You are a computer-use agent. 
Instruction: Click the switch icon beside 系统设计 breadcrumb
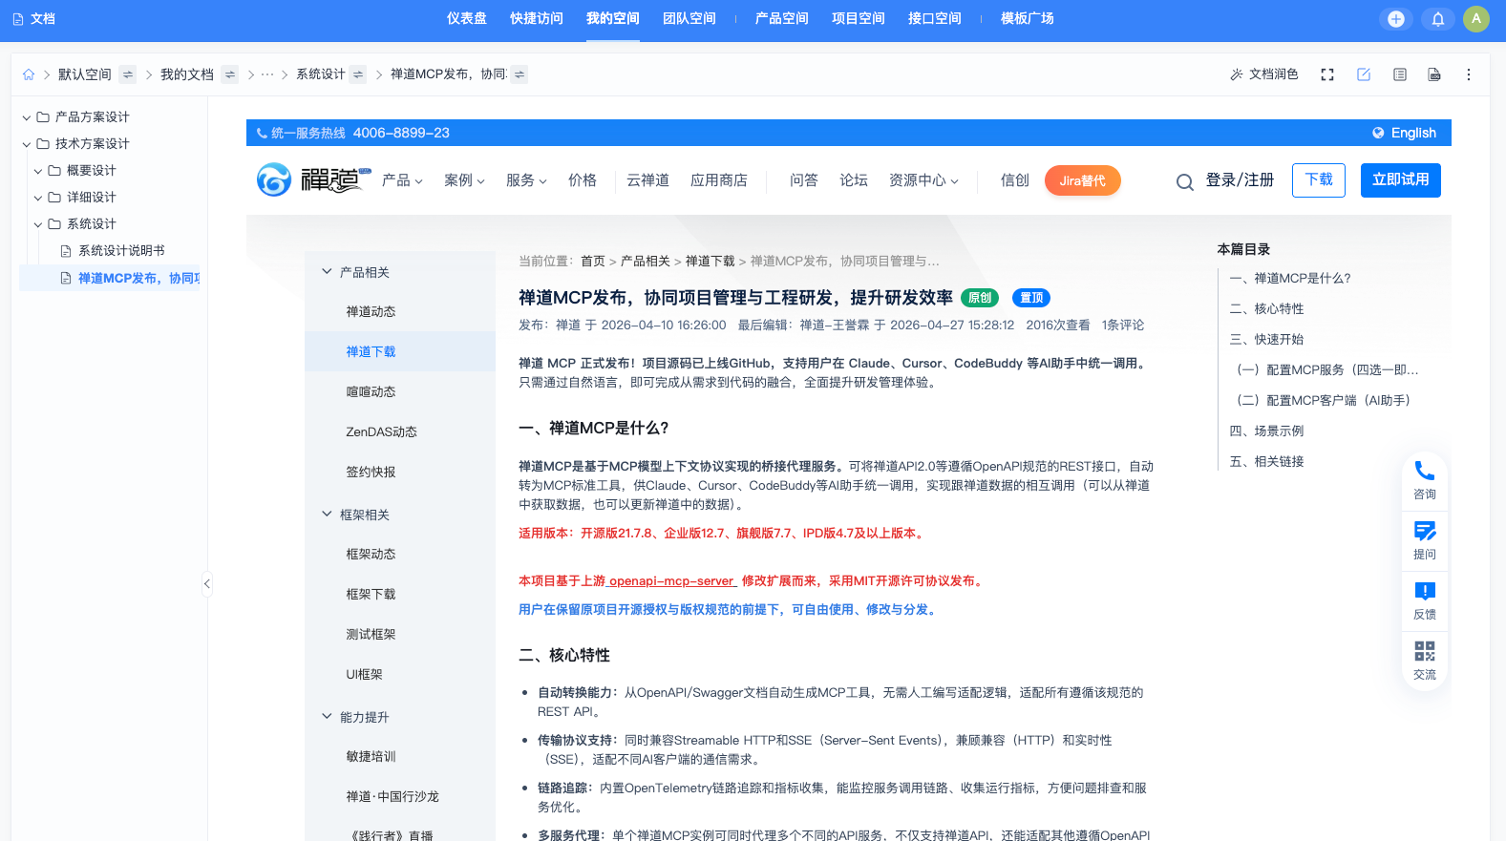358,74
